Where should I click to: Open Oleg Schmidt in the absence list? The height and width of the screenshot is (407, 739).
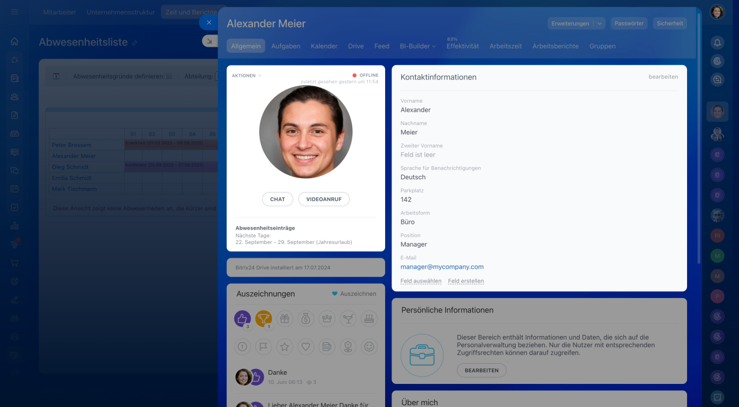point(70,167)
